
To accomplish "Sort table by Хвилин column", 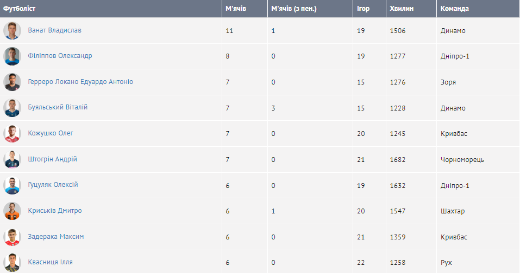I will tap(401, 9).
